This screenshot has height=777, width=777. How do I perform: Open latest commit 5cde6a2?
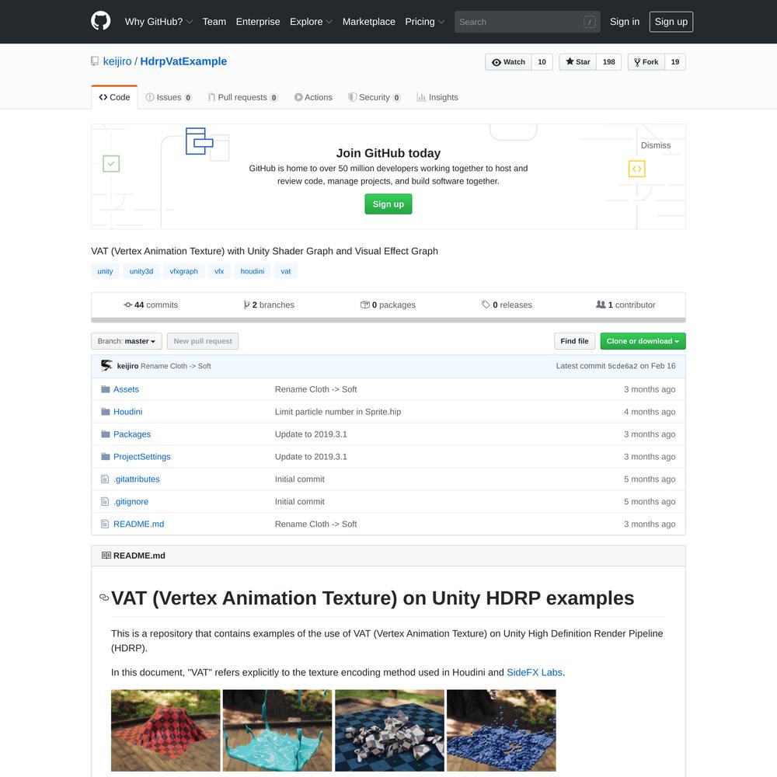click(x=622, y=366)
